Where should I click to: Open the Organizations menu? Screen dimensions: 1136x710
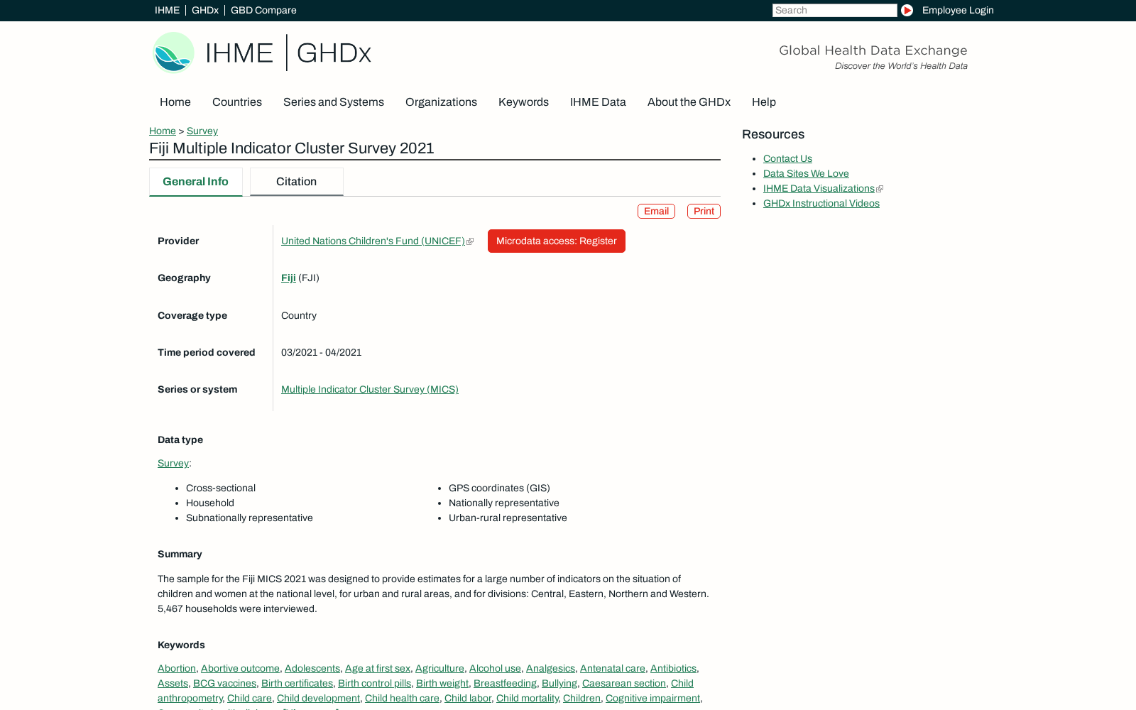(x=441, y=102)
